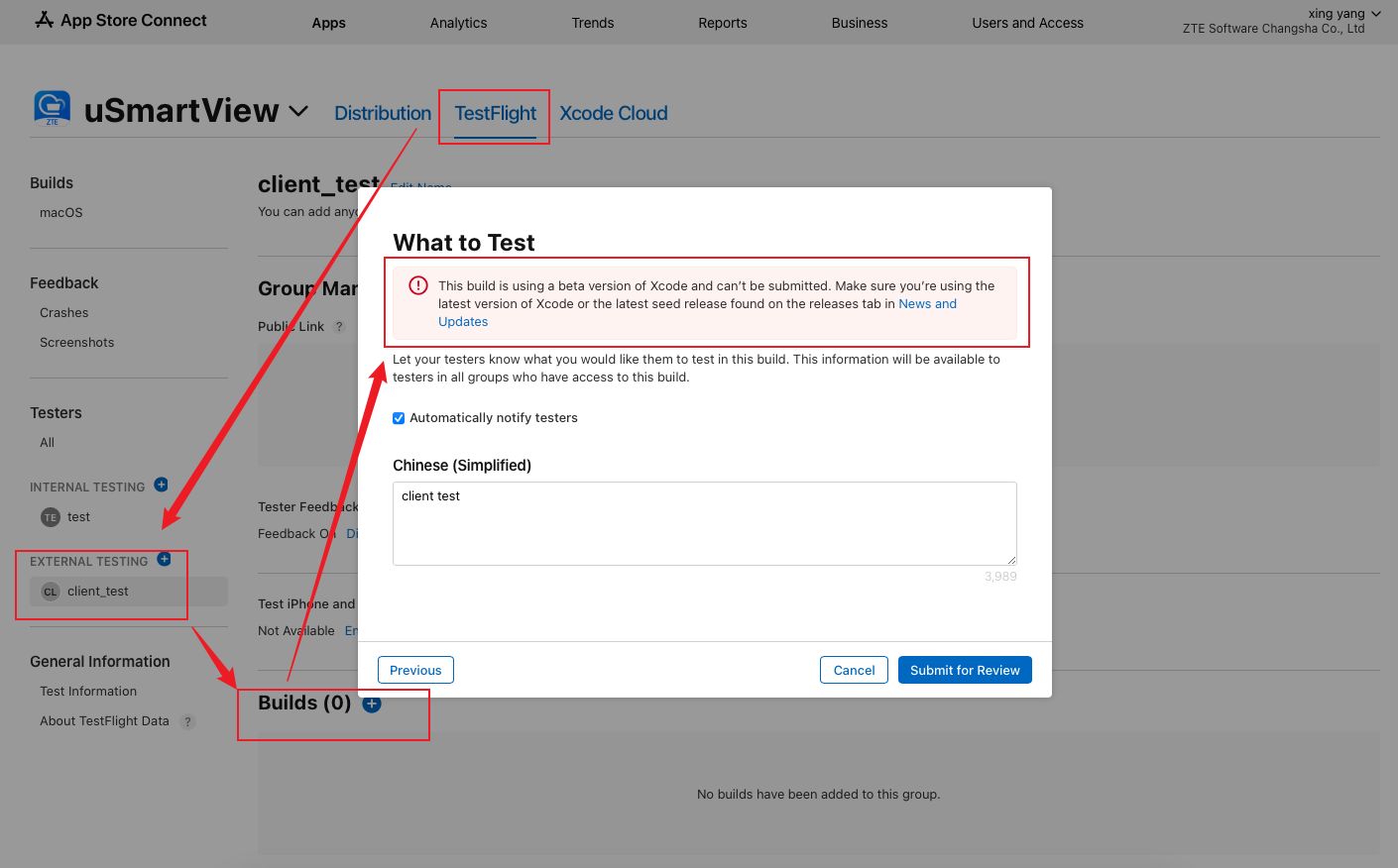This screenshot has height=868, width=1398.
Task: Open Screenshots feedback
Action: 77,343
